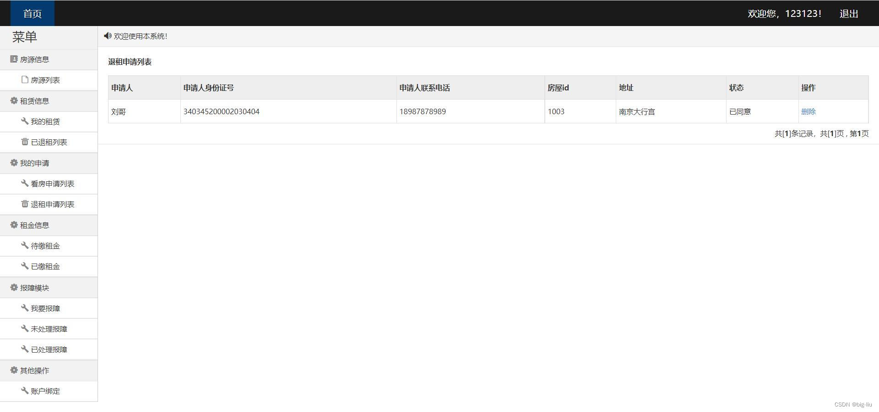Screen dimensions: 879x412
Task: Open 看房申请列表 from the sidebar
Action: pos(52,184)
